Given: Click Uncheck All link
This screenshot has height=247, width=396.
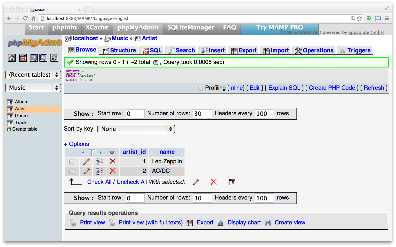Looking at the screenshot, I should [x=132, y=182].
